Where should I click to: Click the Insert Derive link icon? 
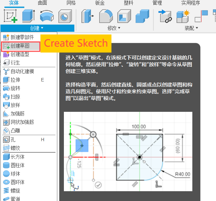click(x=165, y=16)
